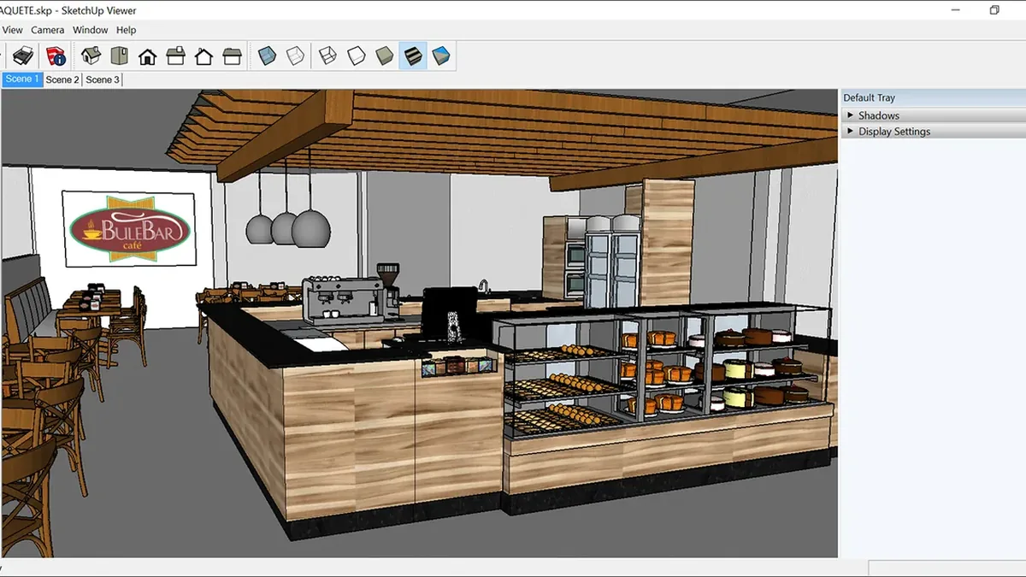Viewport: 1026px width, 577px height.
Task: Toggle Back Edges style
Action: coord(295,56)
